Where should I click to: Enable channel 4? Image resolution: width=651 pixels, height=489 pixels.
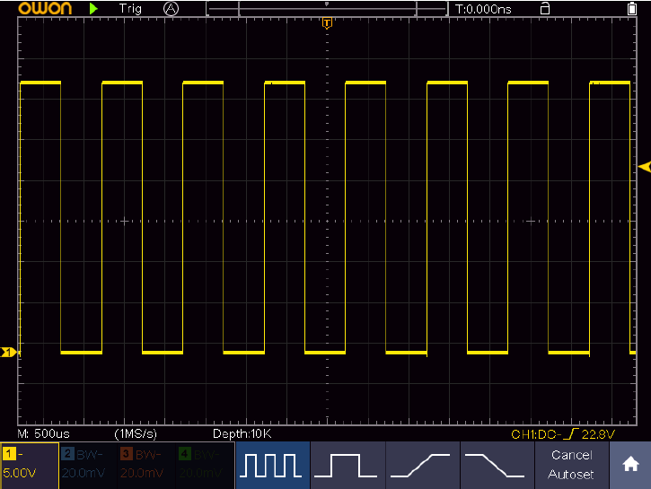point(205,465)
